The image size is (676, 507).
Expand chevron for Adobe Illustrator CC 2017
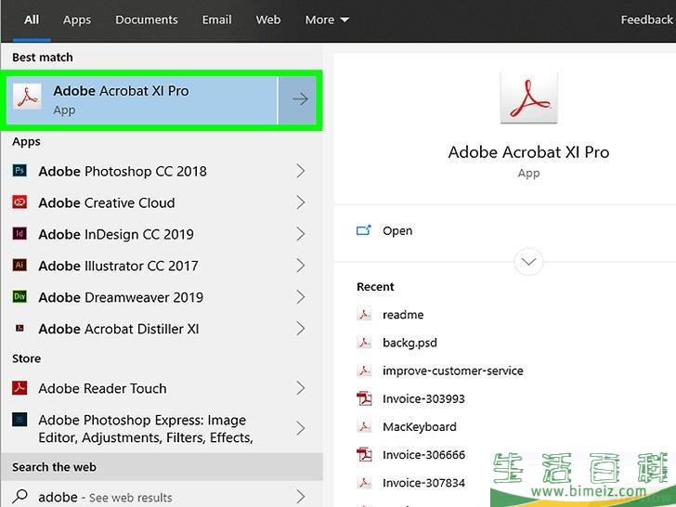pos(301,266)
